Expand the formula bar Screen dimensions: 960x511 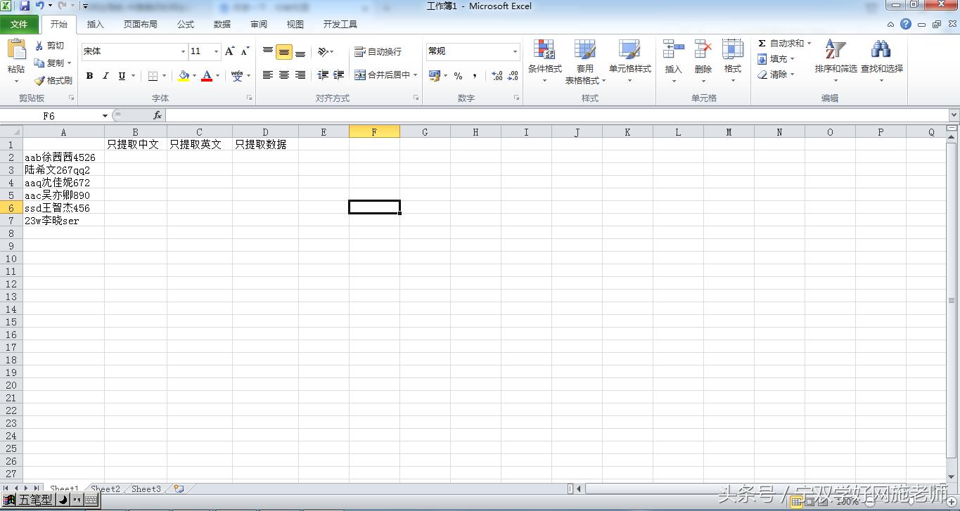pos(954,115)
